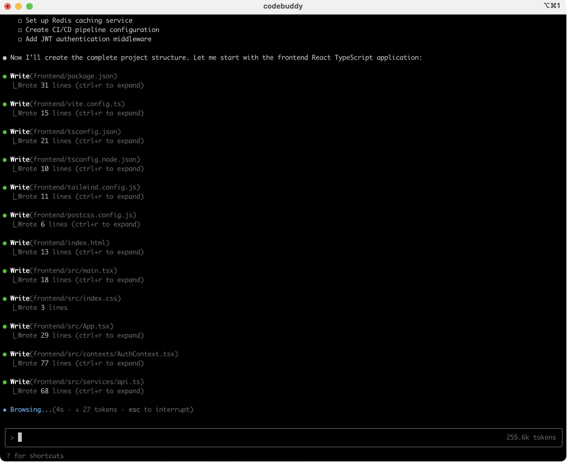The width and height of the screenshot is (567, 462).
Task: Check the 'Add JWT authentication middleware' checkbox
Action: click(x=20, y=39)
